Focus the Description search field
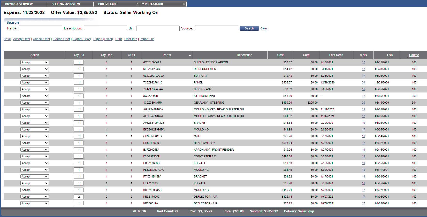Viewport: 427px width, 217px height. coord(105,28)
